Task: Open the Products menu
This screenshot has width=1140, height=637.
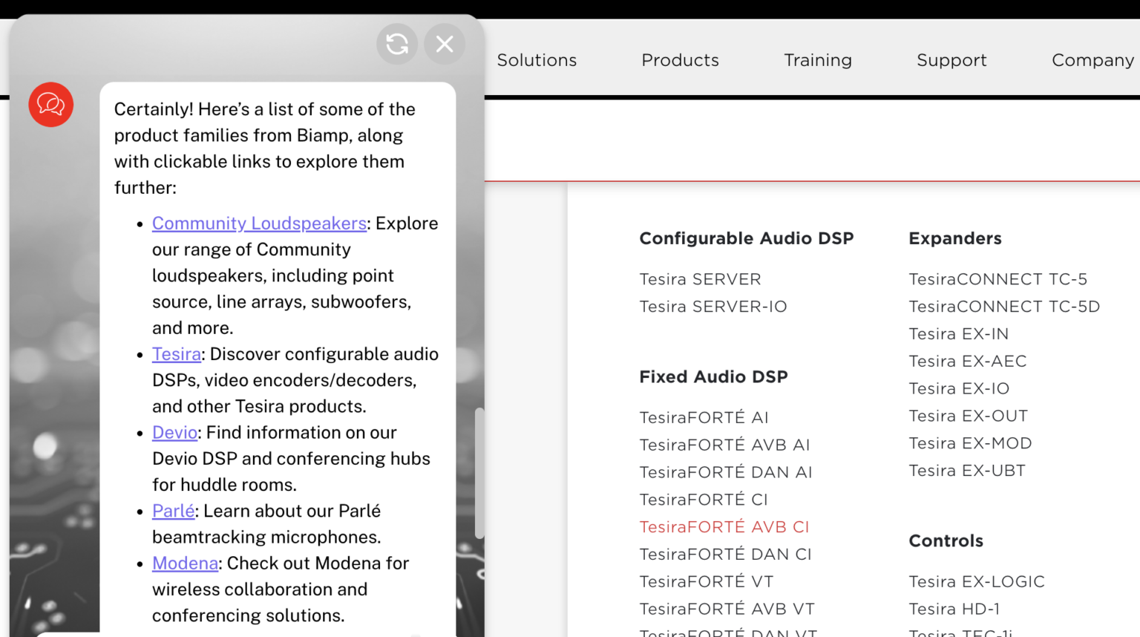Action: point(680,60)
